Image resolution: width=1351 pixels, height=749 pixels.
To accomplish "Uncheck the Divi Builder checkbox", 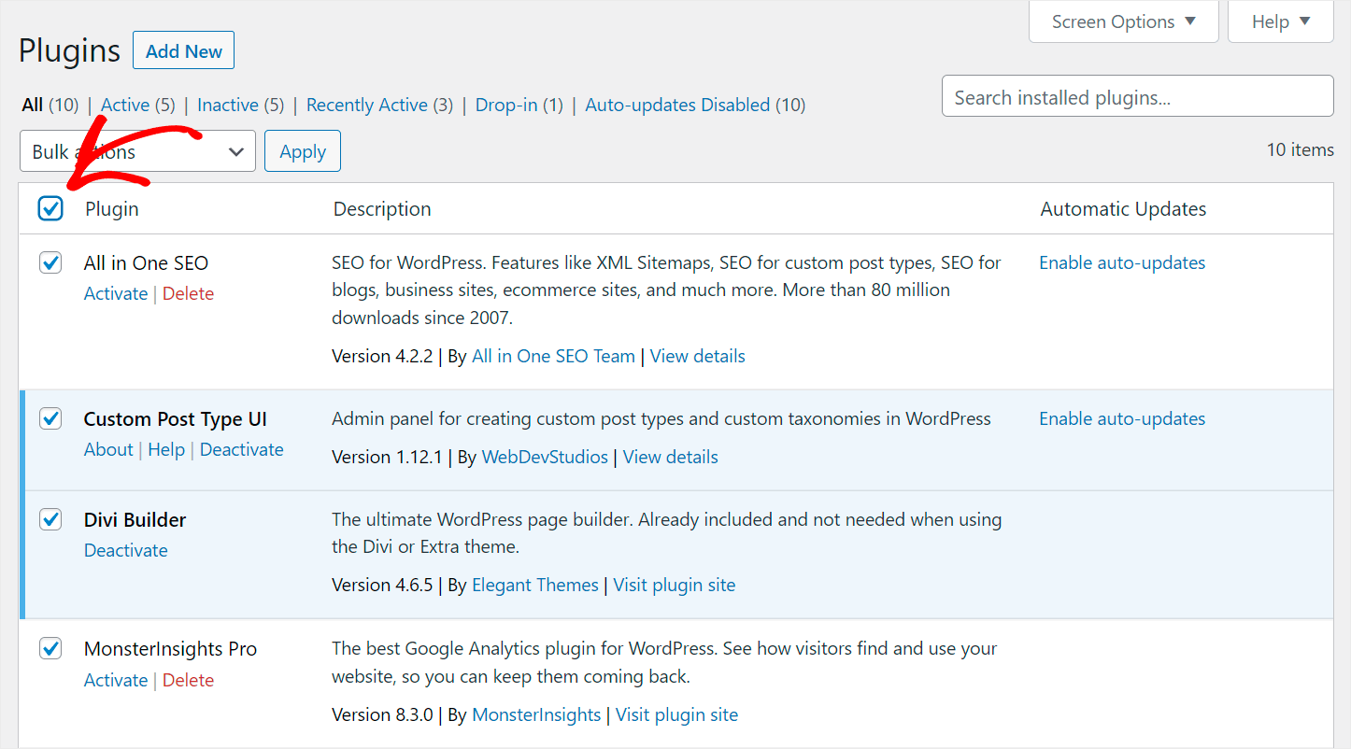I will 50,519.
